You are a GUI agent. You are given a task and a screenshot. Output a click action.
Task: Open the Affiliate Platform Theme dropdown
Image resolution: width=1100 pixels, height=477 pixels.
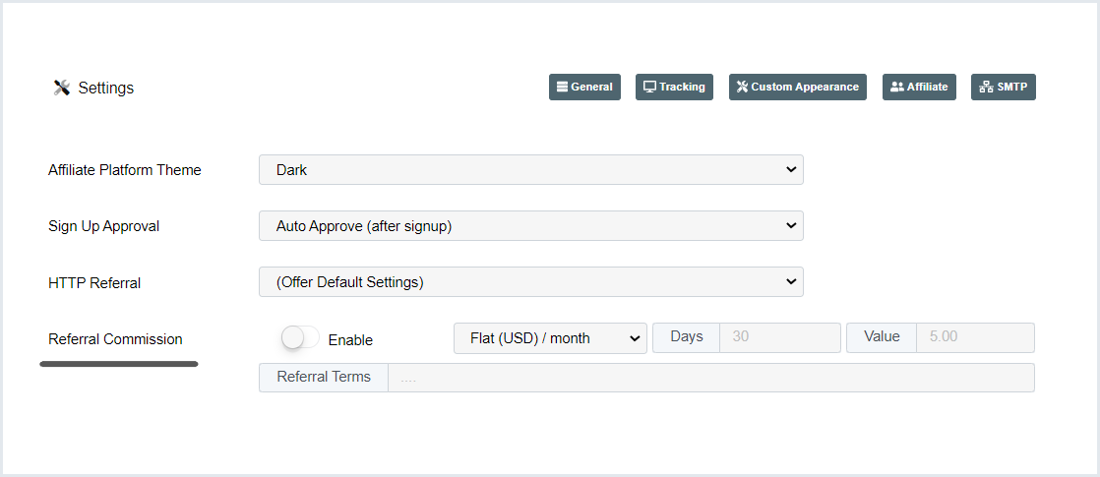[531, 170]
